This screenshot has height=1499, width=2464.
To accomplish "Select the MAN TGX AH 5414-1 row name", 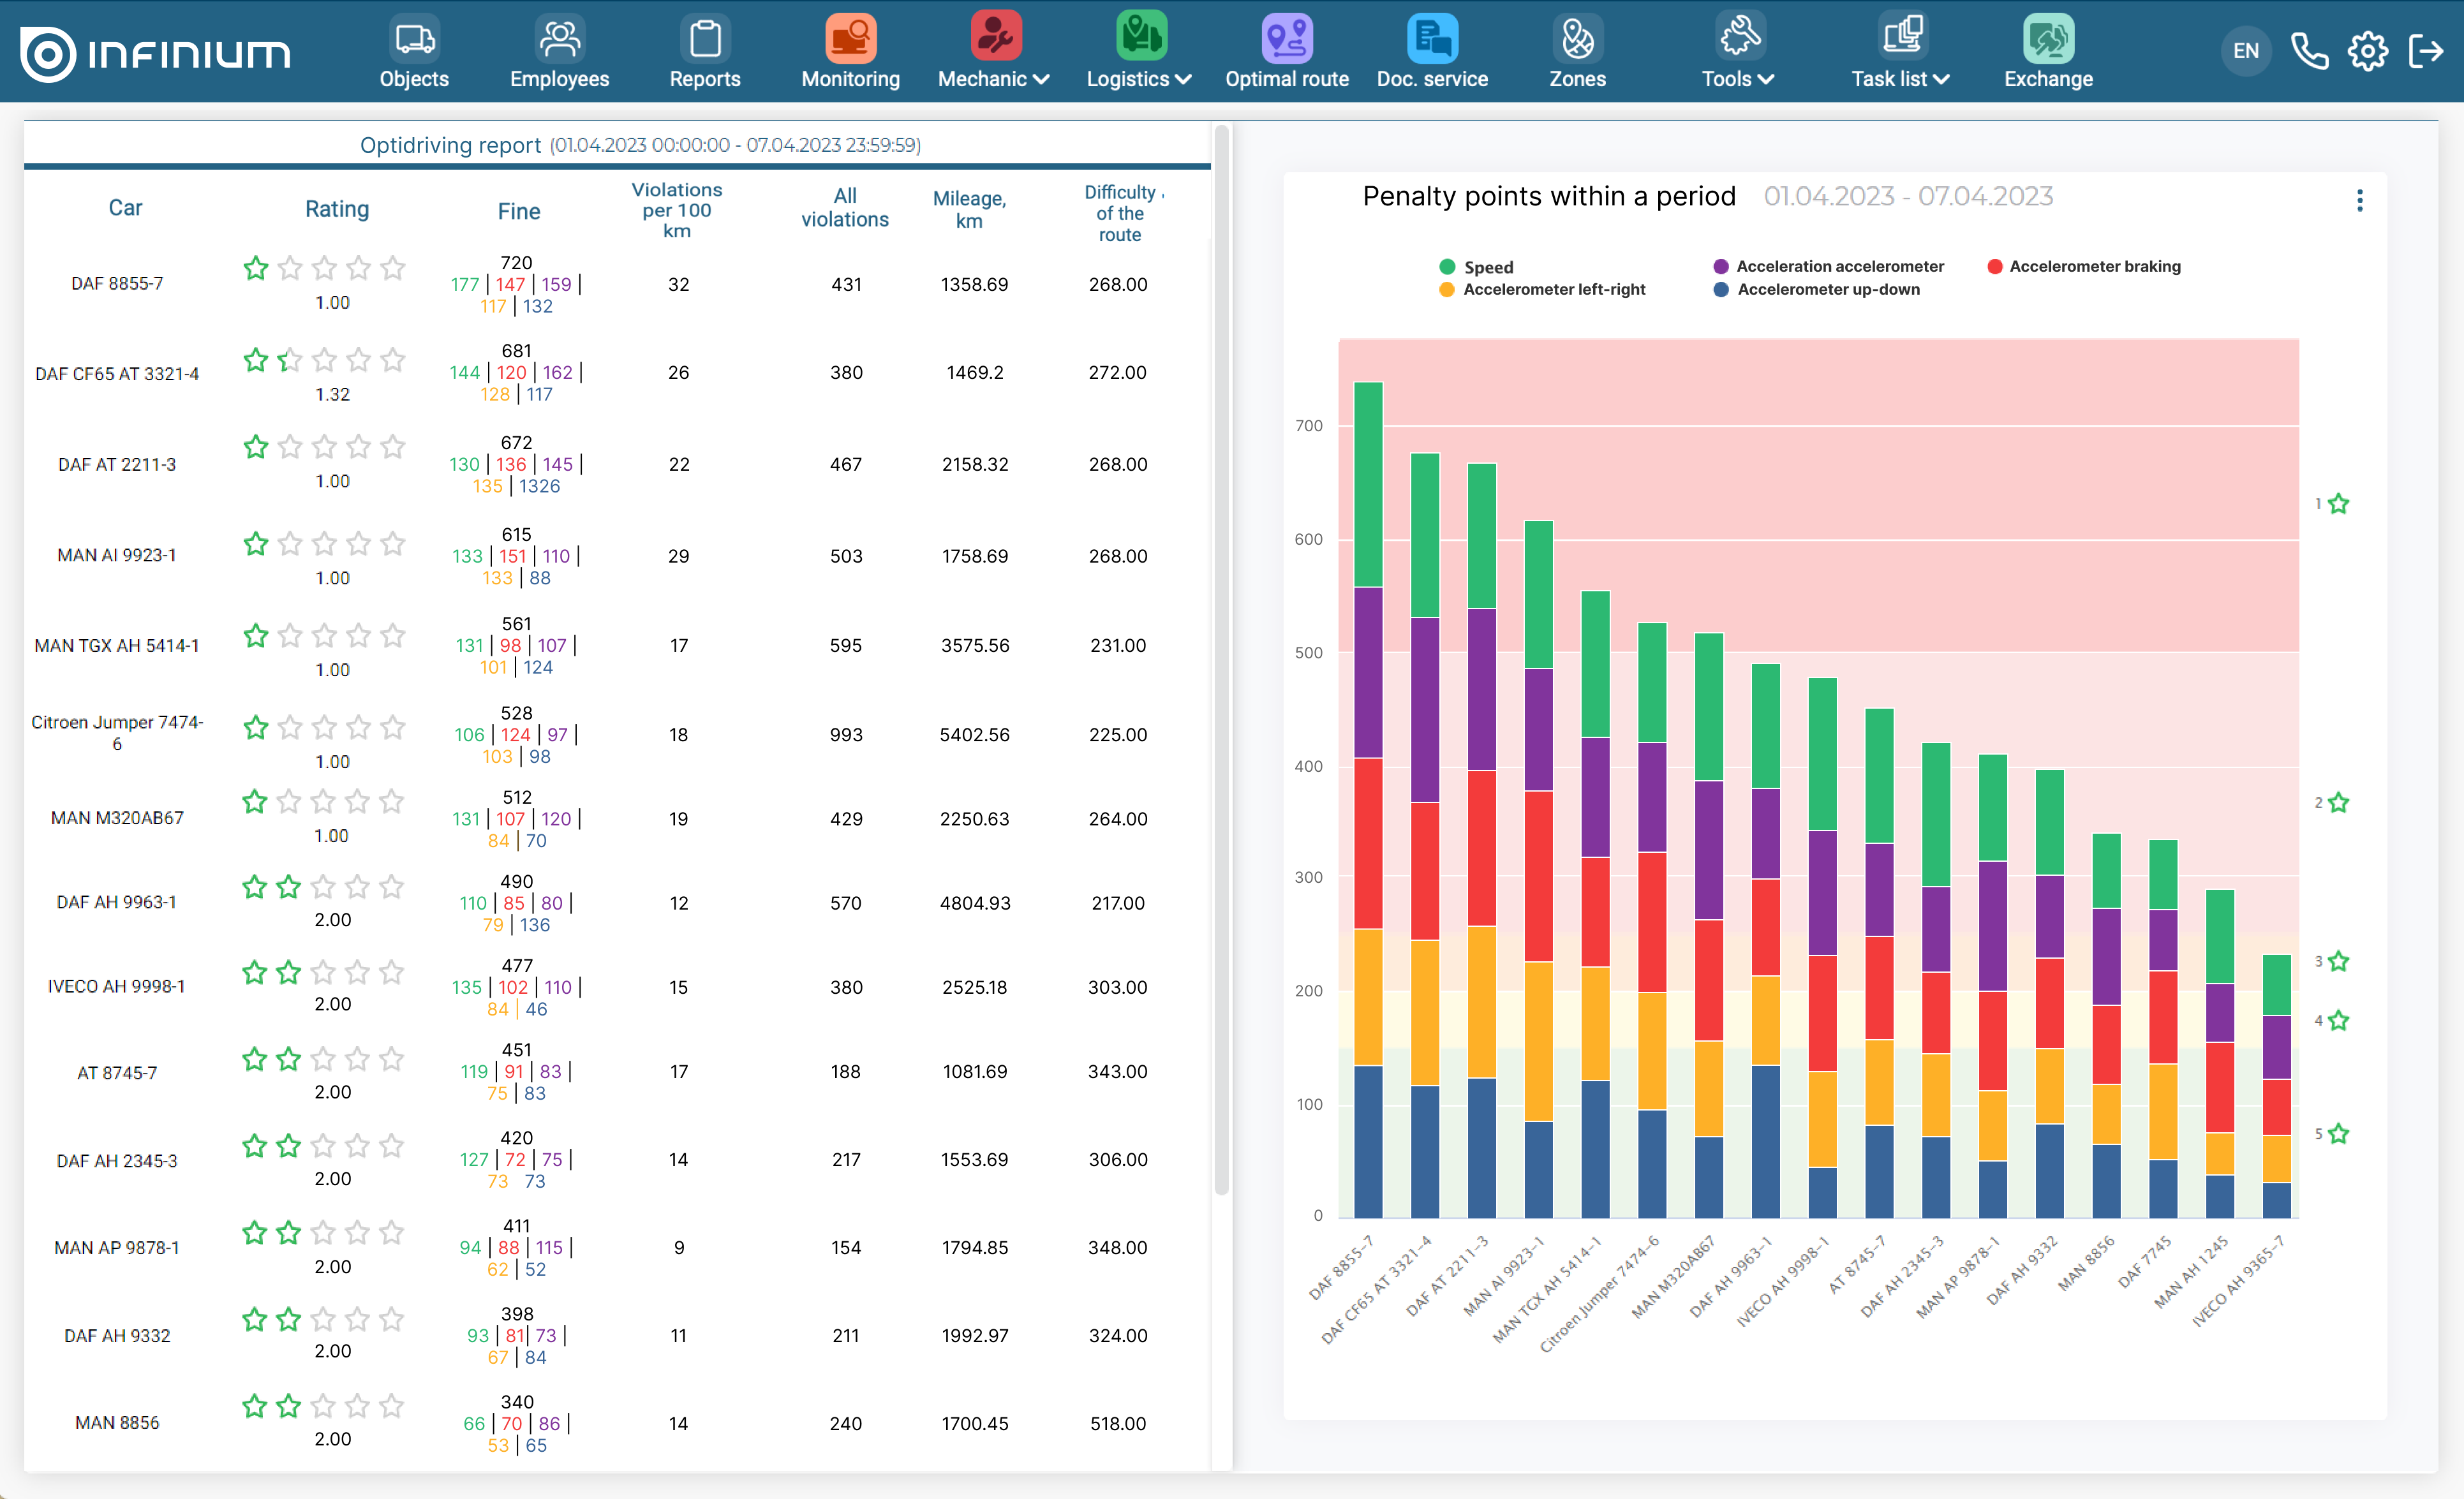I will pyautogui.click(x=117, y=646).
